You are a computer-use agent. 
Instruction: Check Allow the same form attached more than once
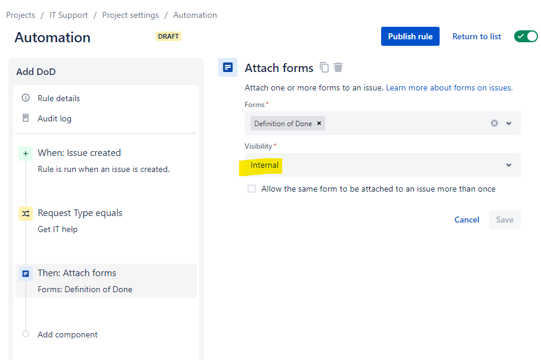click(x=252, y=189)
